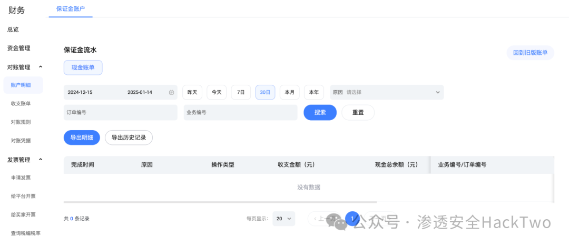Click the 导出历史记录 button

pyautogui.click(x=129, y=138)
